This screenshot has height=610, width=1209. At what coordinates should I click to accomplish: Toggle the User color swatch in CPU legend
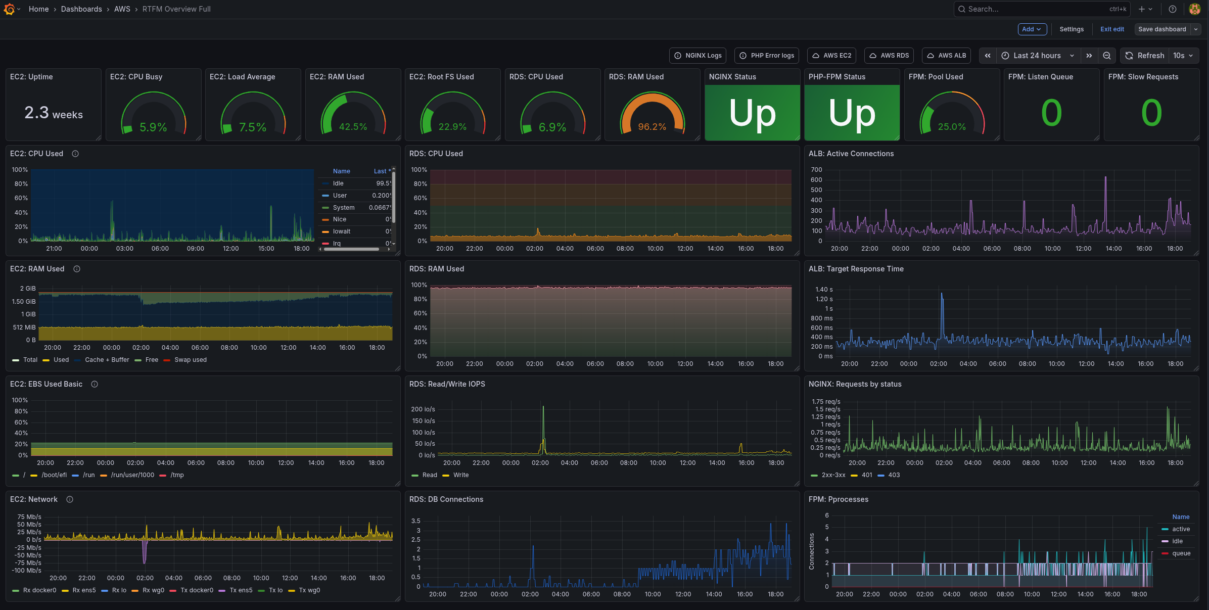pyautogui.click(x=325, y=196)
